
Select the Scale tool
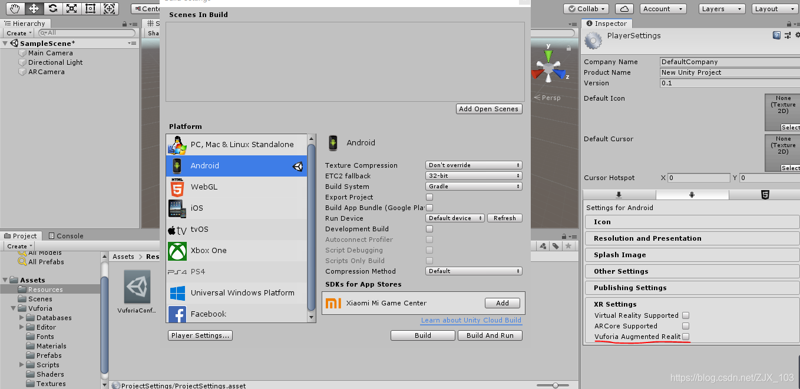pos(72,8)
